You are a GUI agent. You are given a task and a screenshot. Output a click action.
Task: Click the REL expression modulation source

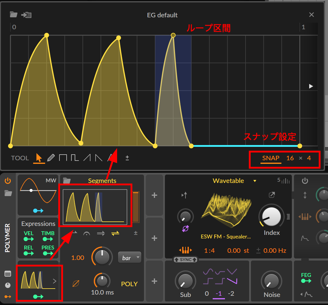(29, 251)
